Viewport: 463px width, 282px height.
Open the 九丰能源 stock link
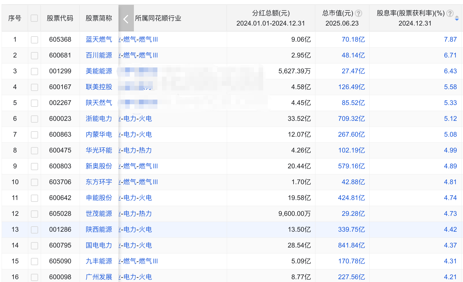click(99, 261)
